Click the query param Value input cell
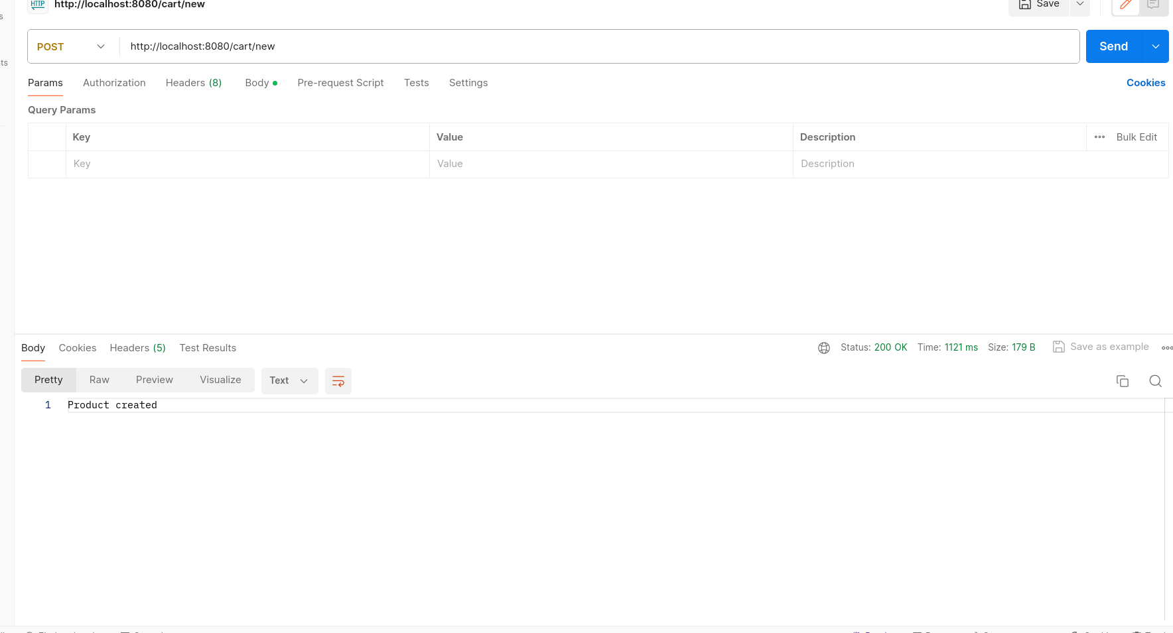 pyautogui.click(x=611, y=164)
